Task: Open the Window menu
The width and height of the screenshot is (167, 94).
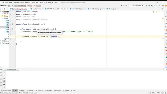Action: (x=50, y=2)
